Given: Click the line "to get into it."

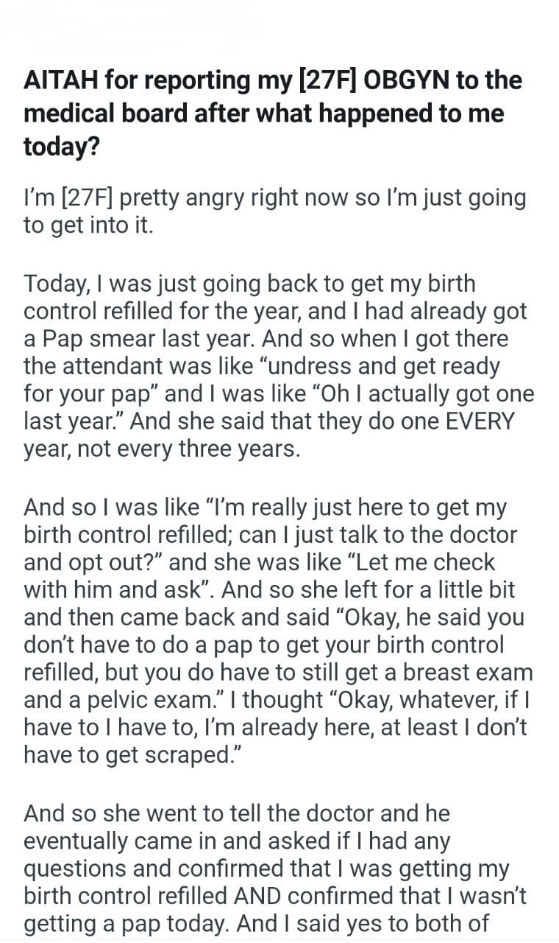Looking at the screenshot, I should pyautogui.click(x=88, y=225).
